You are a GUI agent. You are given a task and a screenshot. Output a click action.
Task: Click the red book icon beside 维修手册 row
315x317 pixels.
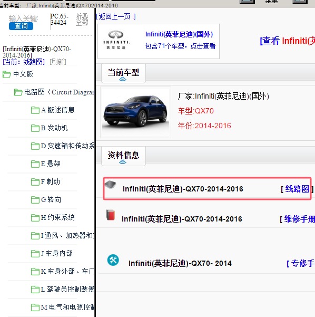[111, 215]
